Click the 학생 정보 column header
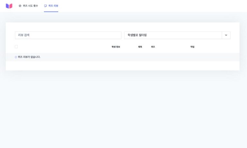247x148 pixels. pos(116,47)
